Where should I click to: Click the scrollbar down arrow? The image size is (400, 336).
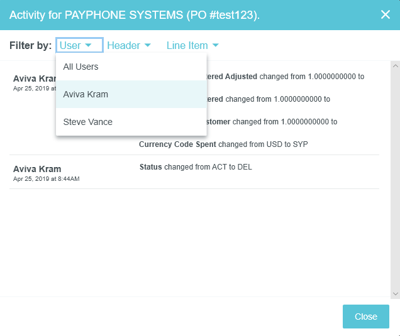[395, 293]
